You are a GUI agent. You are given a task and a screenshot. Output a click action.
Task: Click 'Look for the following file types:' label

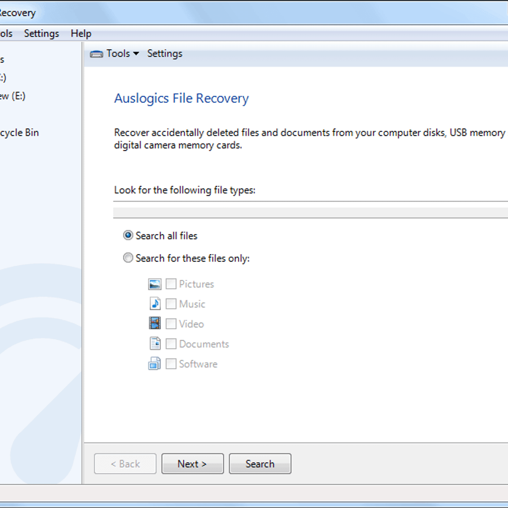[x=185, y=190]
